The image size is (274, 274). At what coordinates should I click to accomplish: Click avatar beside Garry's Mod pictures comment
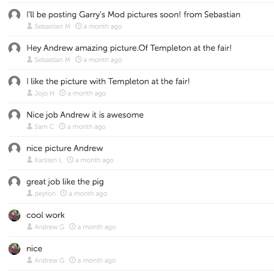(x=14, y=14)
